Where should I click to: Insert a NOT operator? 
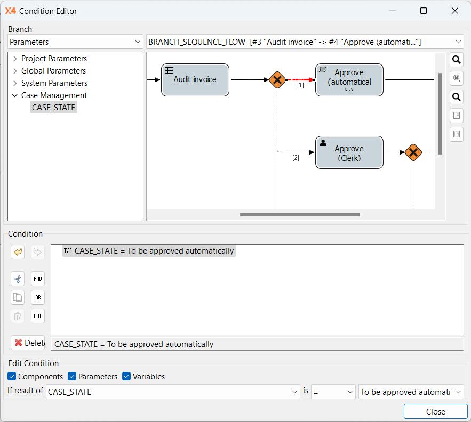[37, 316]
